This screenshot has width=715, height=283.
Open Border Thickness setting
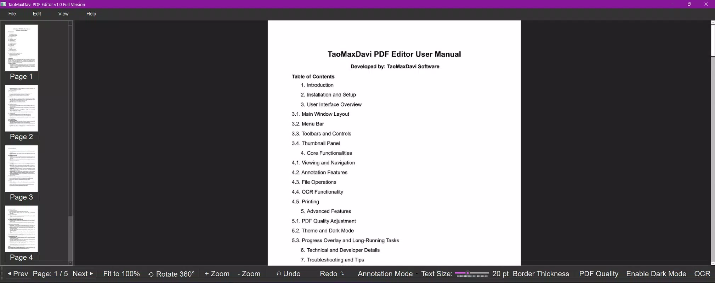(541, 274)
